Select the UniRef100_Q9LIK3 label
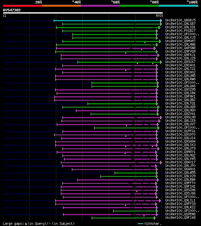The height and width of the screenshot is (226, 201). click(x=180, y=145)
